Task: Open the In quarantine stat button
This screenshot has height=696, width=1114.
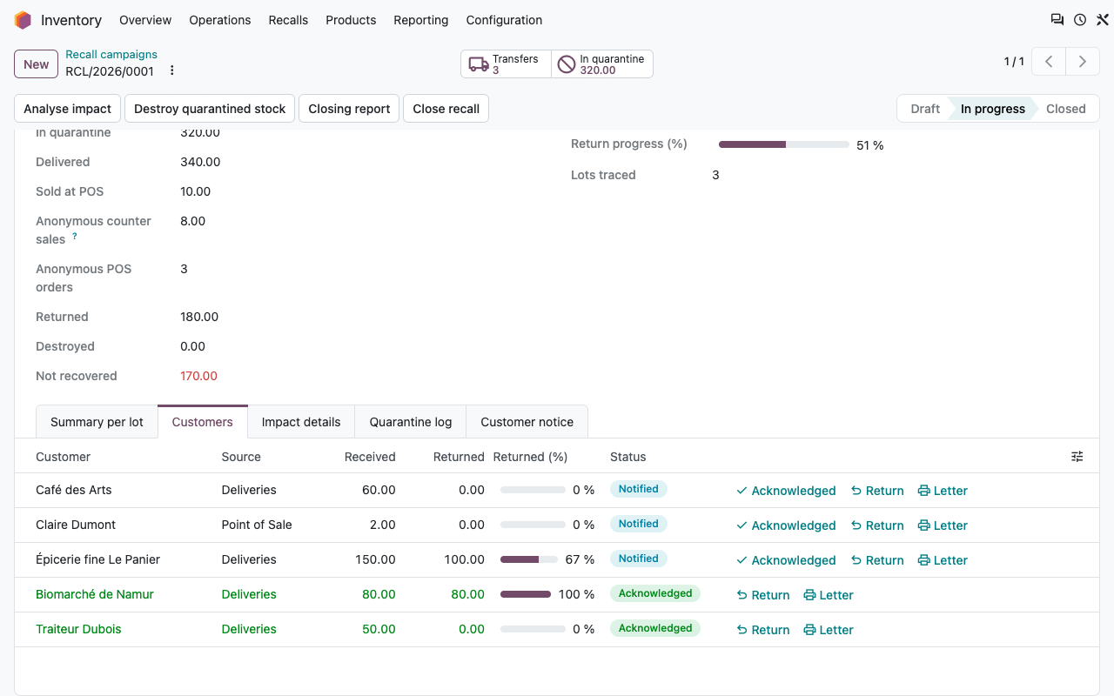Action: point(602,64)
